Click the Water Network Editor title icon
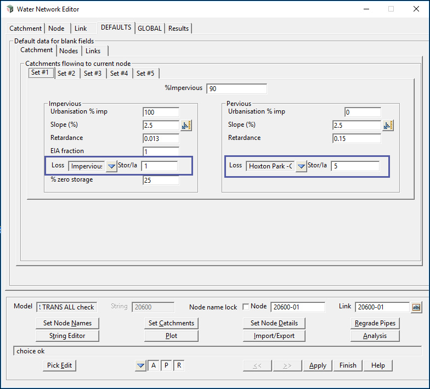The image size is (430, 389). (9, 9)
